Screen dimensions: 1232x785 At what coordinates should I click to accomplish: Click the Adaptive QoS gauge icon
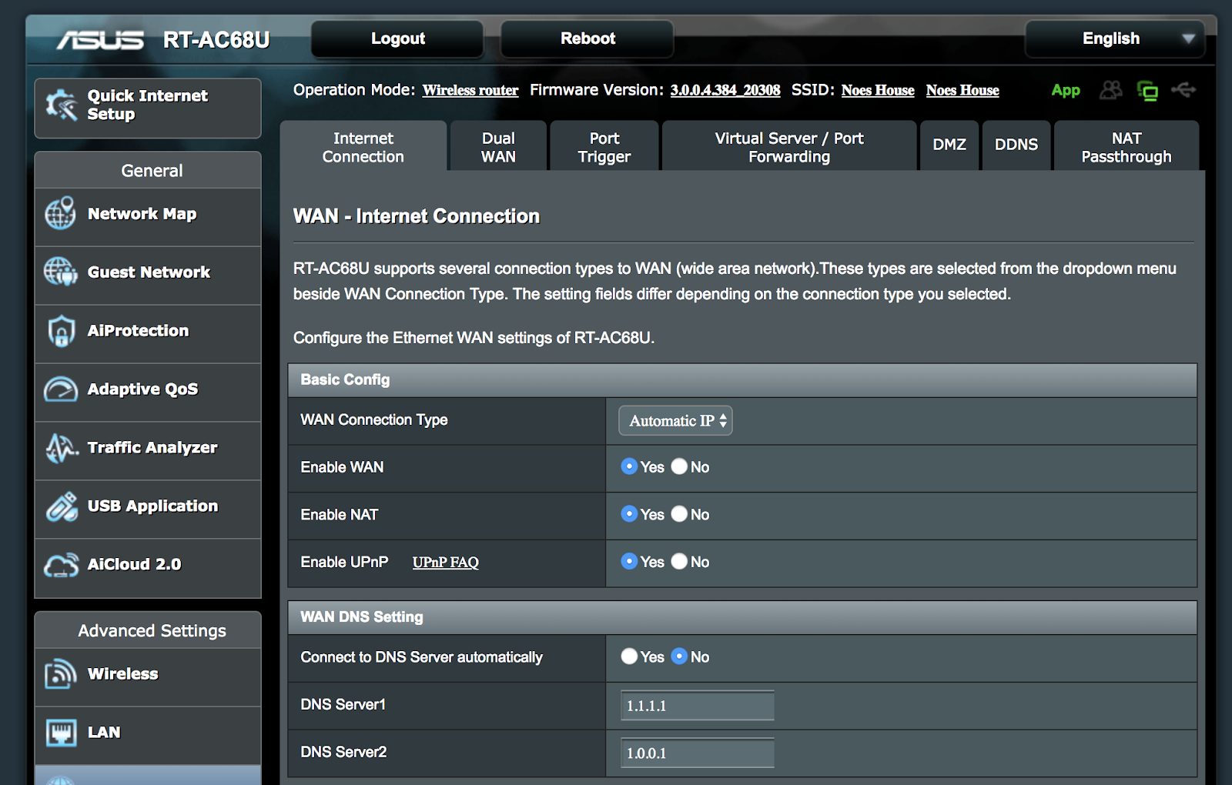[x=62, y=389]
